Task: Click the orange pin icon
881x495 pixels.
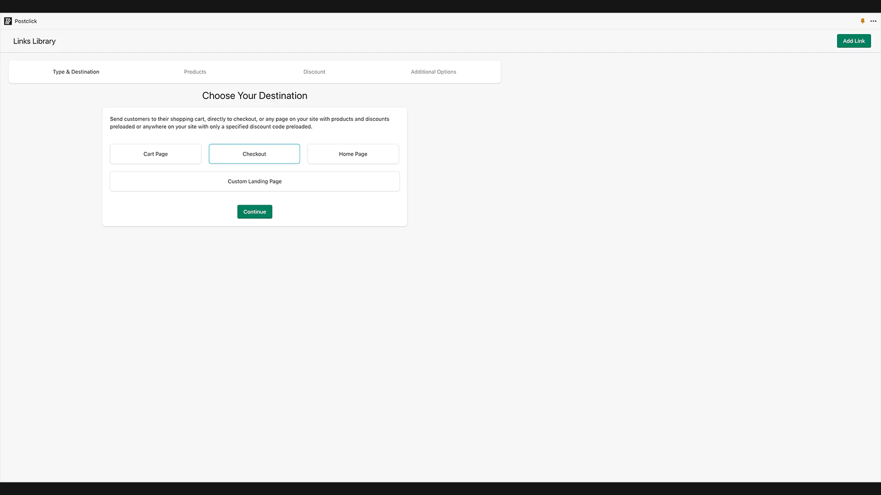Action: point(862,21)
